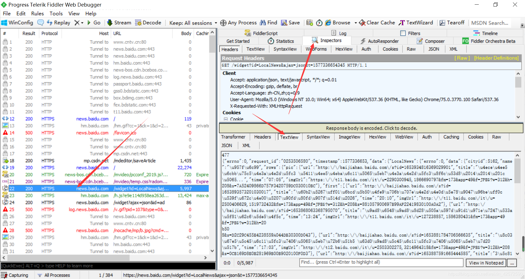Toggle the Stream mode icon
525x279 pixels.
coord(110,23)
